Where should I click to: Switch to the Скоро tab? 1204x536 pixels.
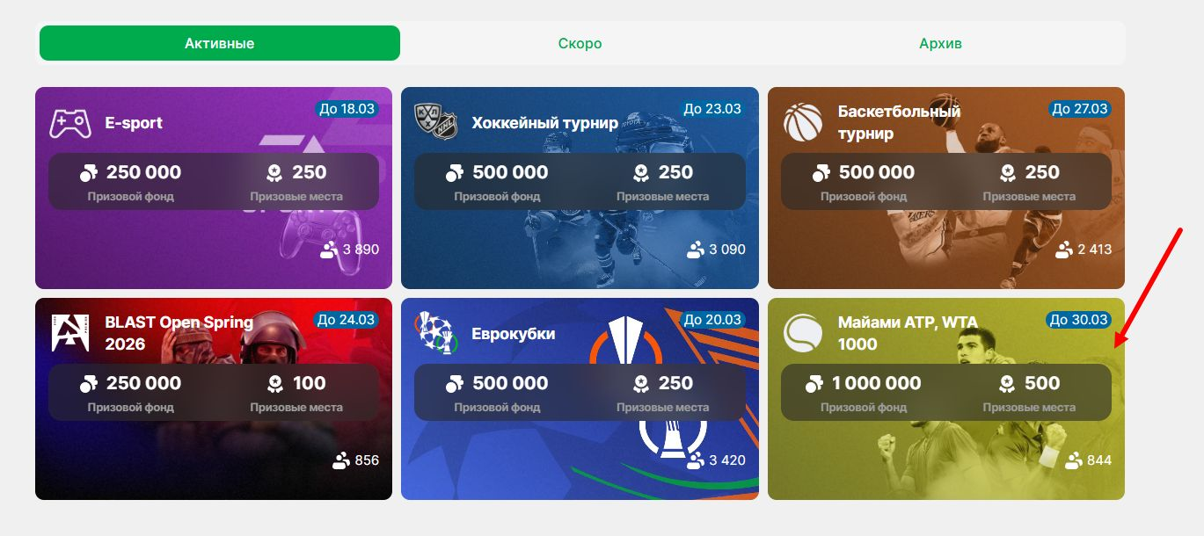580,43
